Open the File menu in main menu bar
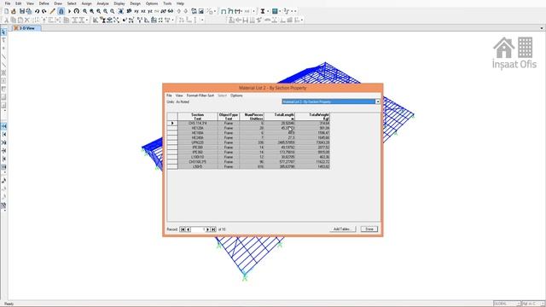The image size is (546, 307). pyautogui.click(x=8, y=3)
